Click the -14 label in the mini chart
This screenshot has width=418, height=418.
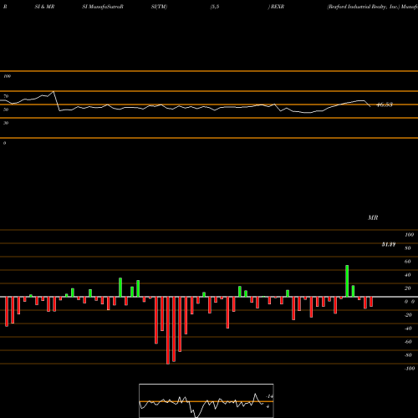[x=269, y=396]
